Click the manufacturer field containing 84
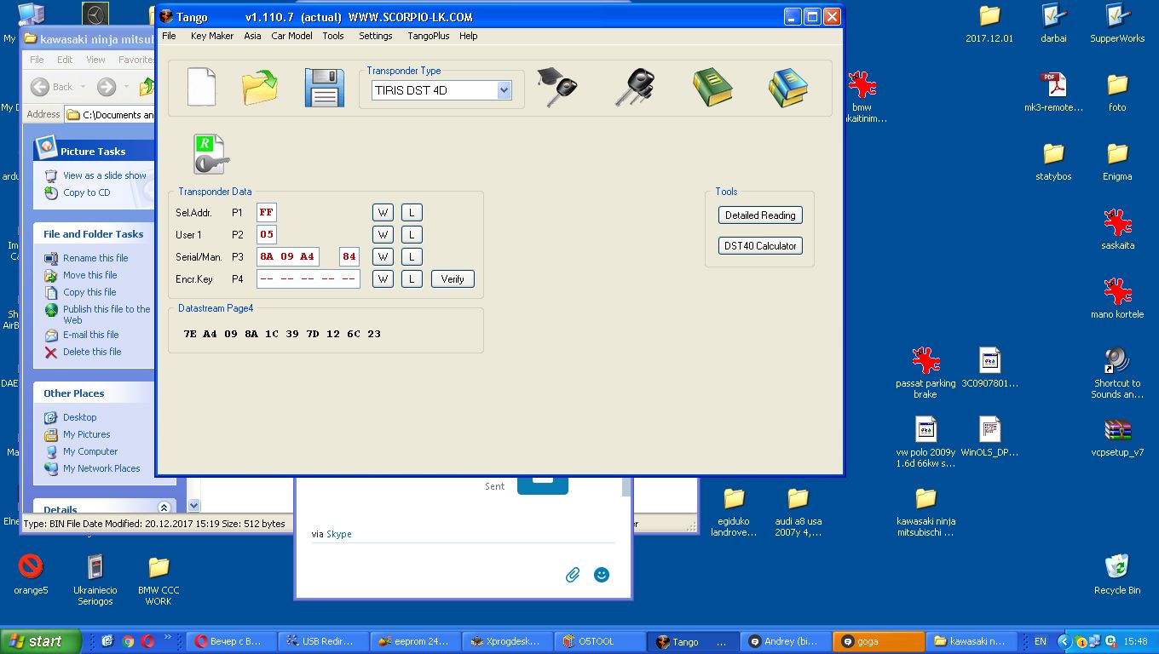The image size is (1159, 654). 349,257
